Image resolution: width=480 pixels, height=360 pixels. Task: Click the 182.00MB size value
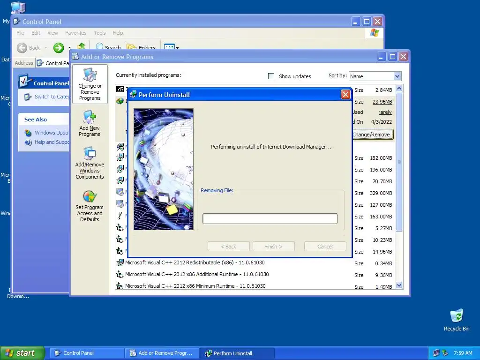(x=381, y=158)
